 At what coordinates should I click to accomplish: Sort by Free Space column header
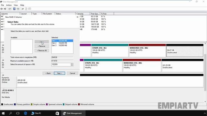coord(95,14)
